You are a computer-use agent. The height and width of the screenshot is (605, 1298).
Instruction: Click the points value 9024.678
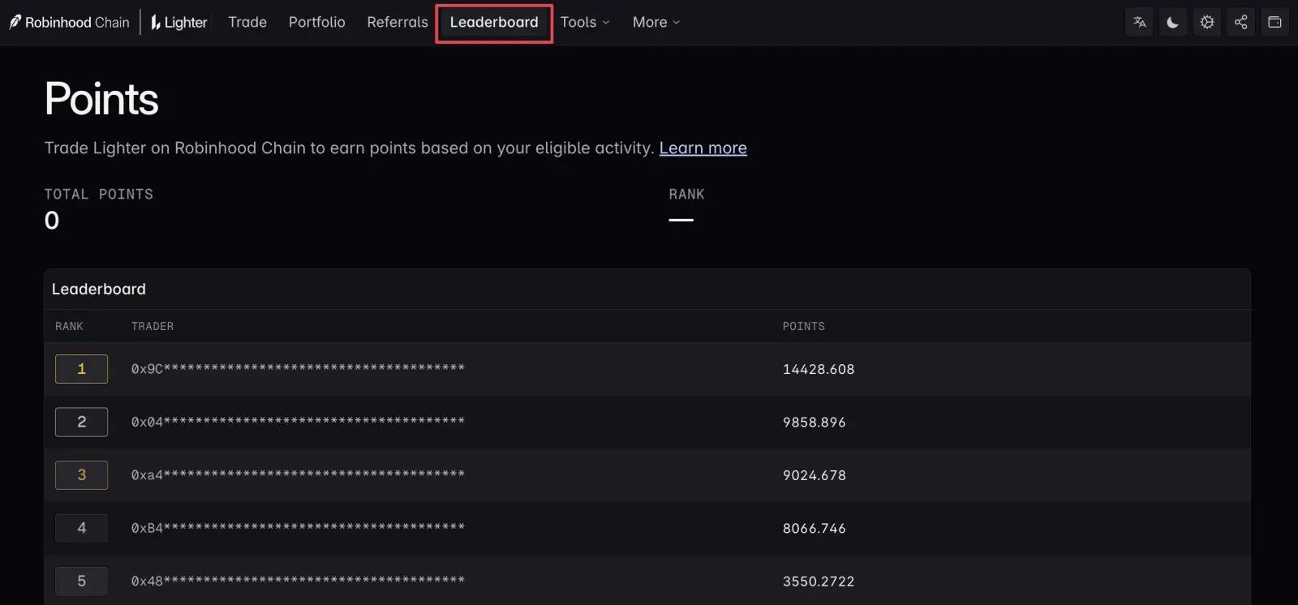click(814, 475)
